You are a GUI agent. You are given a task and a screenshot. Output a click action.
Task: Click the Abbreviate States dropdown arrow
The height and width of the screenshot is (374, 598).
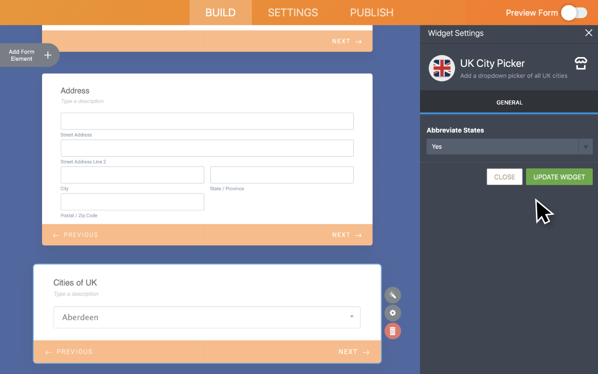pos(585,146)
